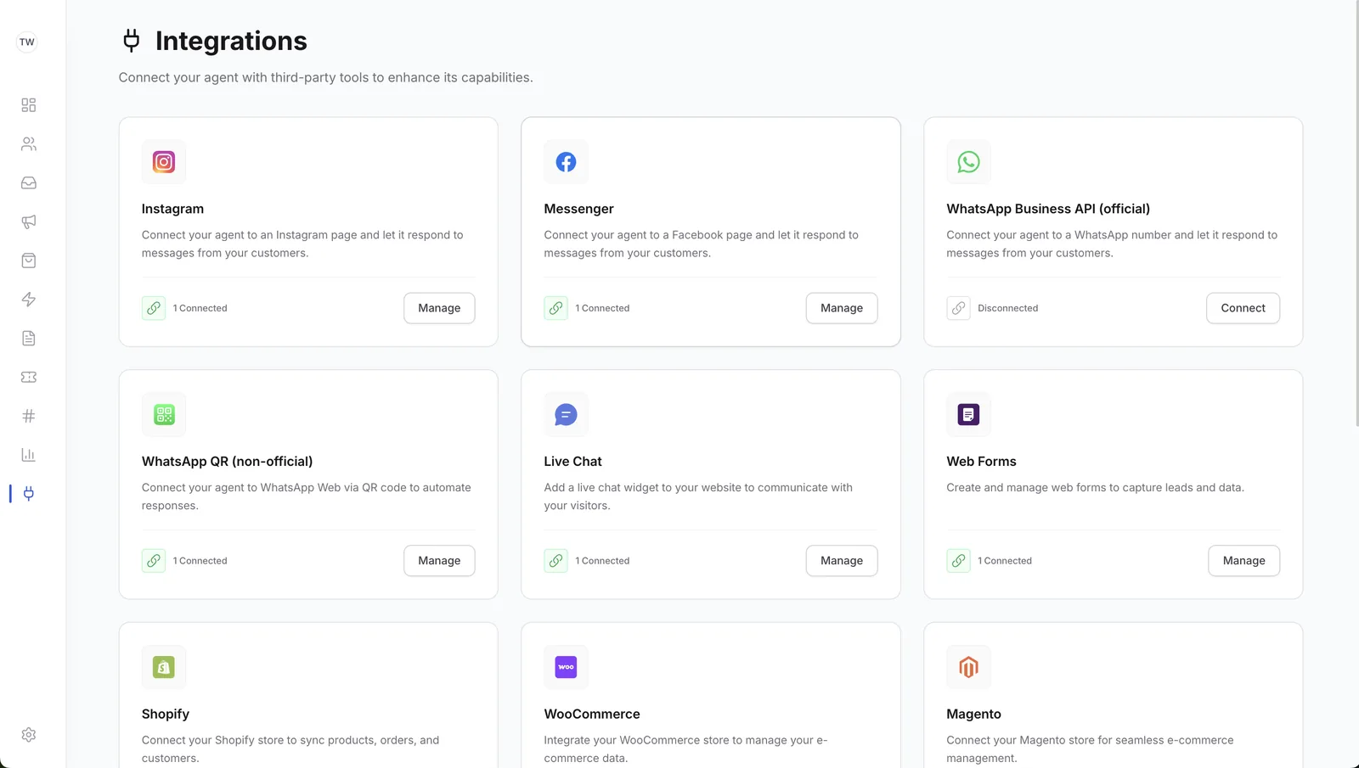
Task: Manage the WhatsApp QR integration
Action: click(439, 561)
